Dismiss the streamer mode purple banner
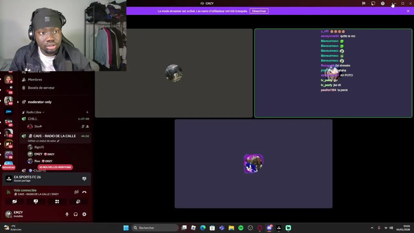The image size is (414, 233). coord(408,11)
